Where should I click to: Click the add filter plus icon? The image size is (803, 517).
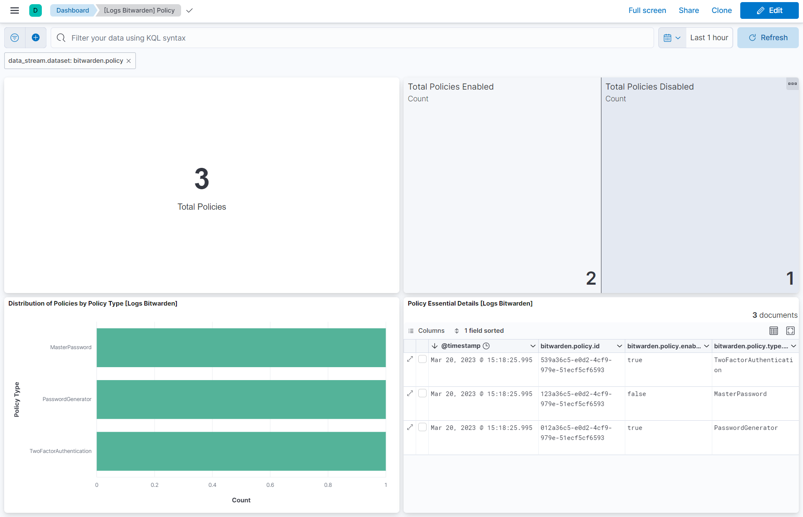click(36, 38)
